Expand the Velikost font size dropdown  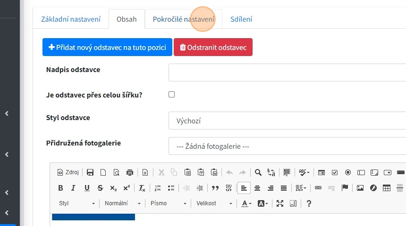pyautogui.click(x=214, y=203)
